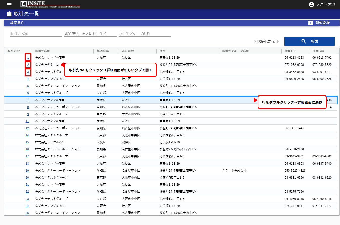Open the No. 7 link of the highlighted row
This screenshot has width=340, height=225.
[x=27, y=100]
